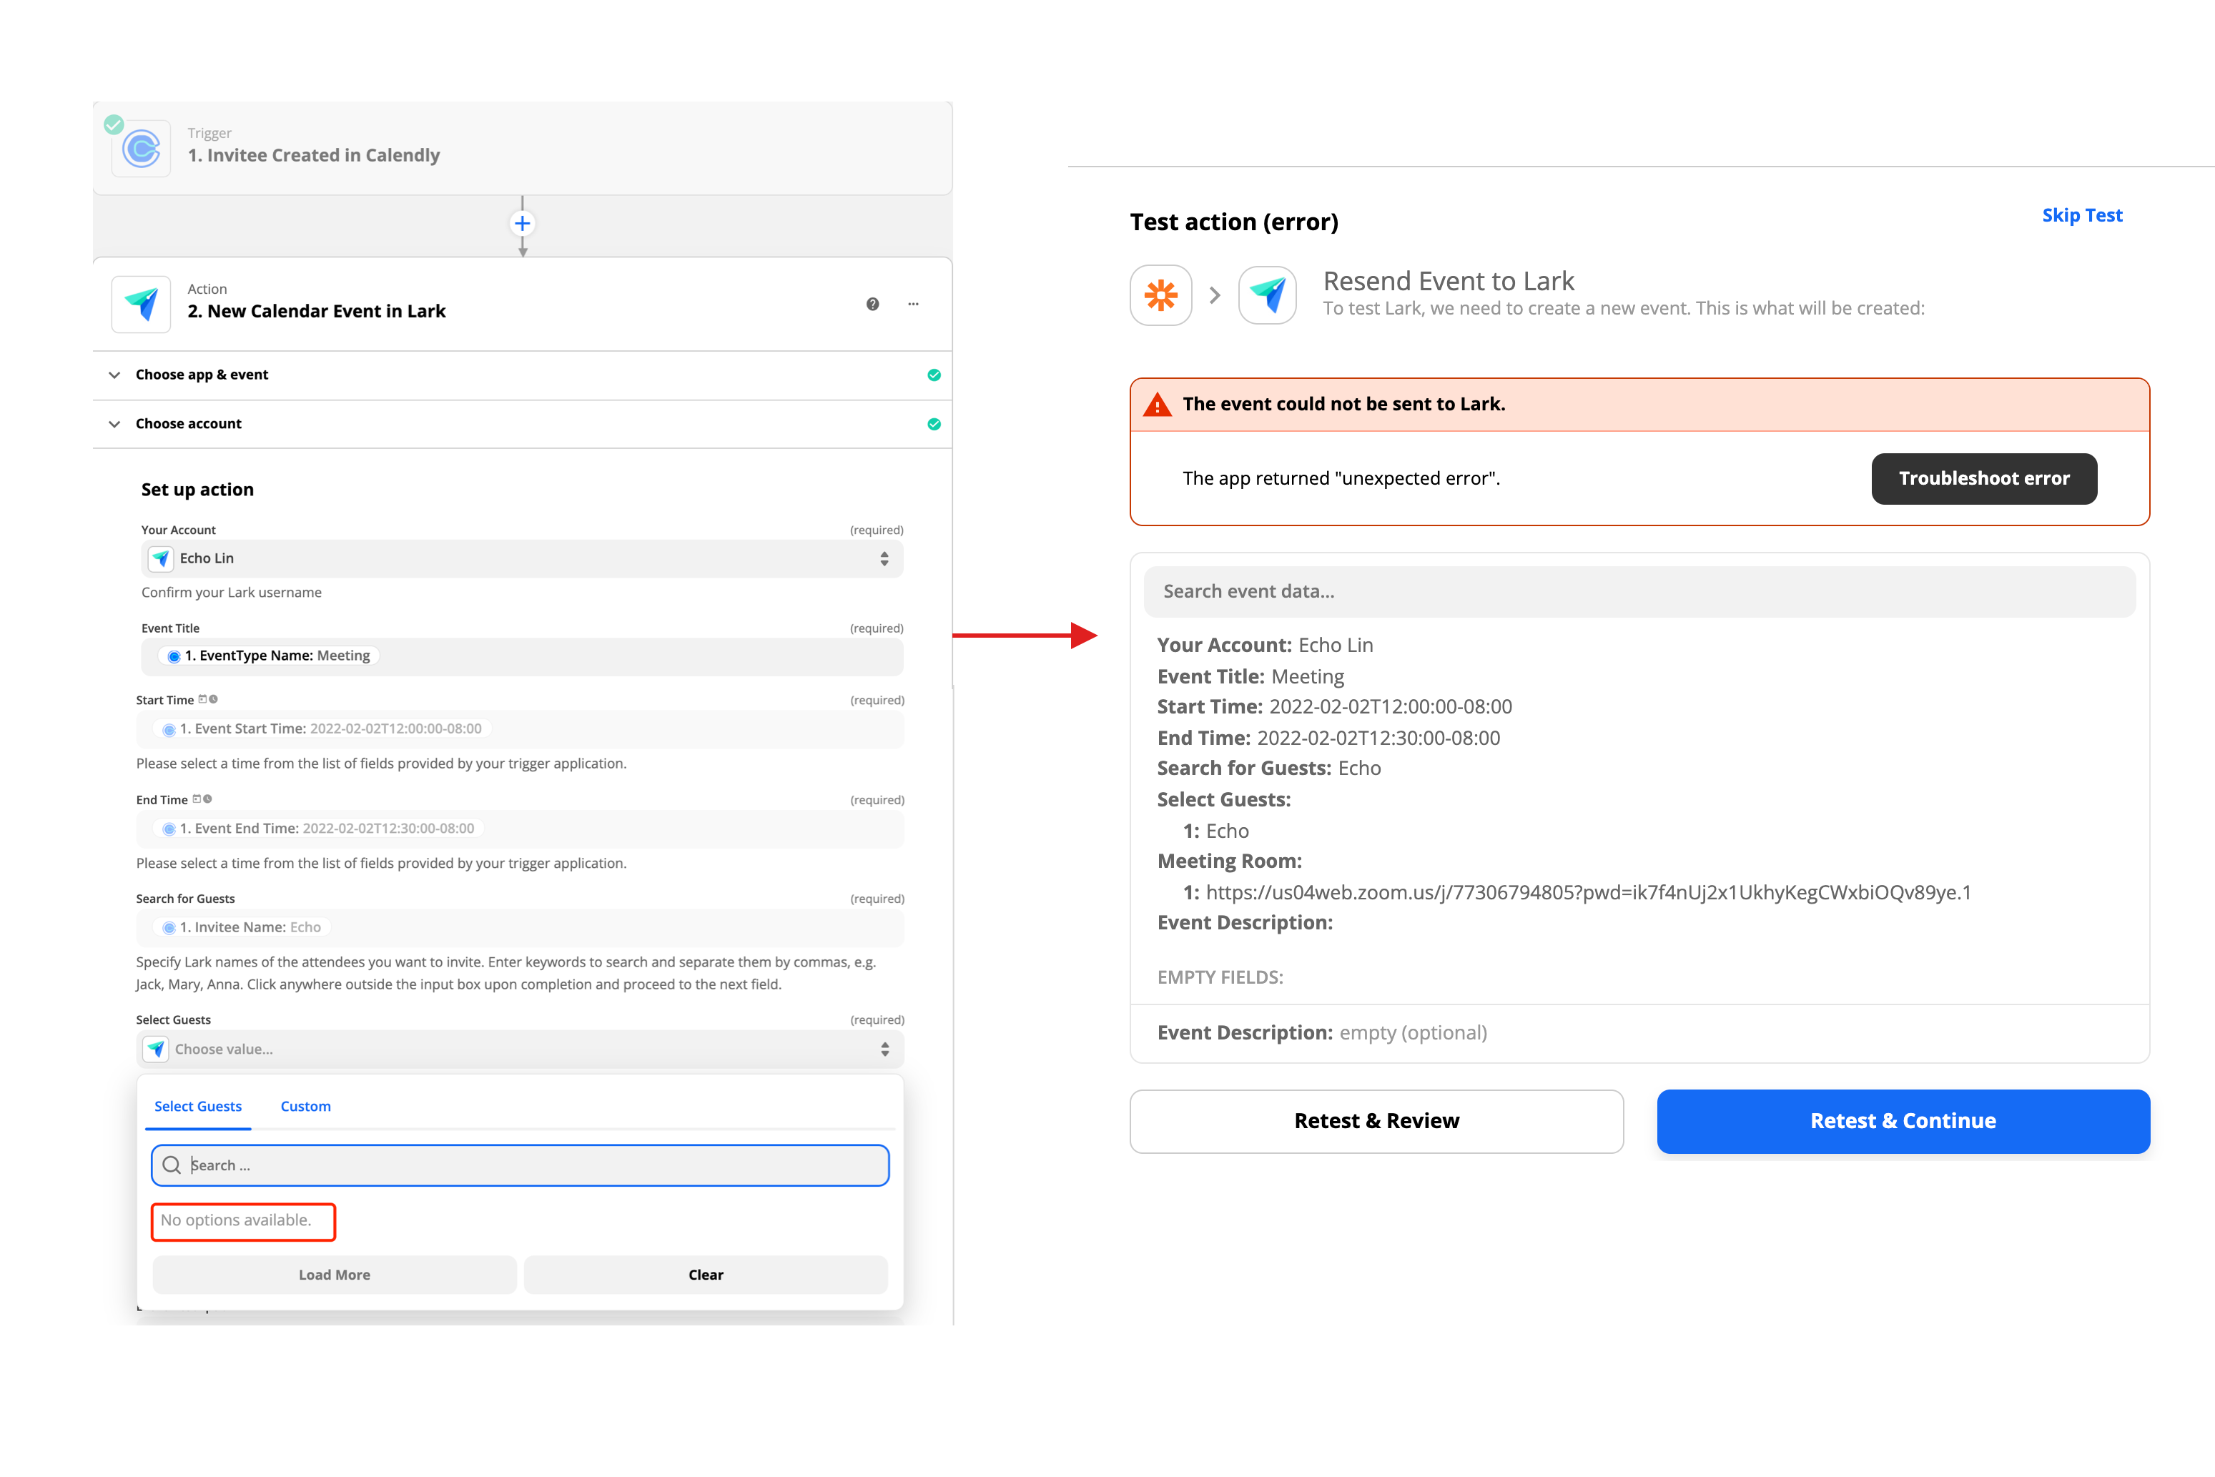
Task: Click green check beside Choose app & event
Action: (x=934, y=375)
